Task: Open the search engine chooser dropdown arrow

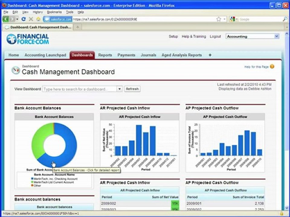Action: [237, 19]
